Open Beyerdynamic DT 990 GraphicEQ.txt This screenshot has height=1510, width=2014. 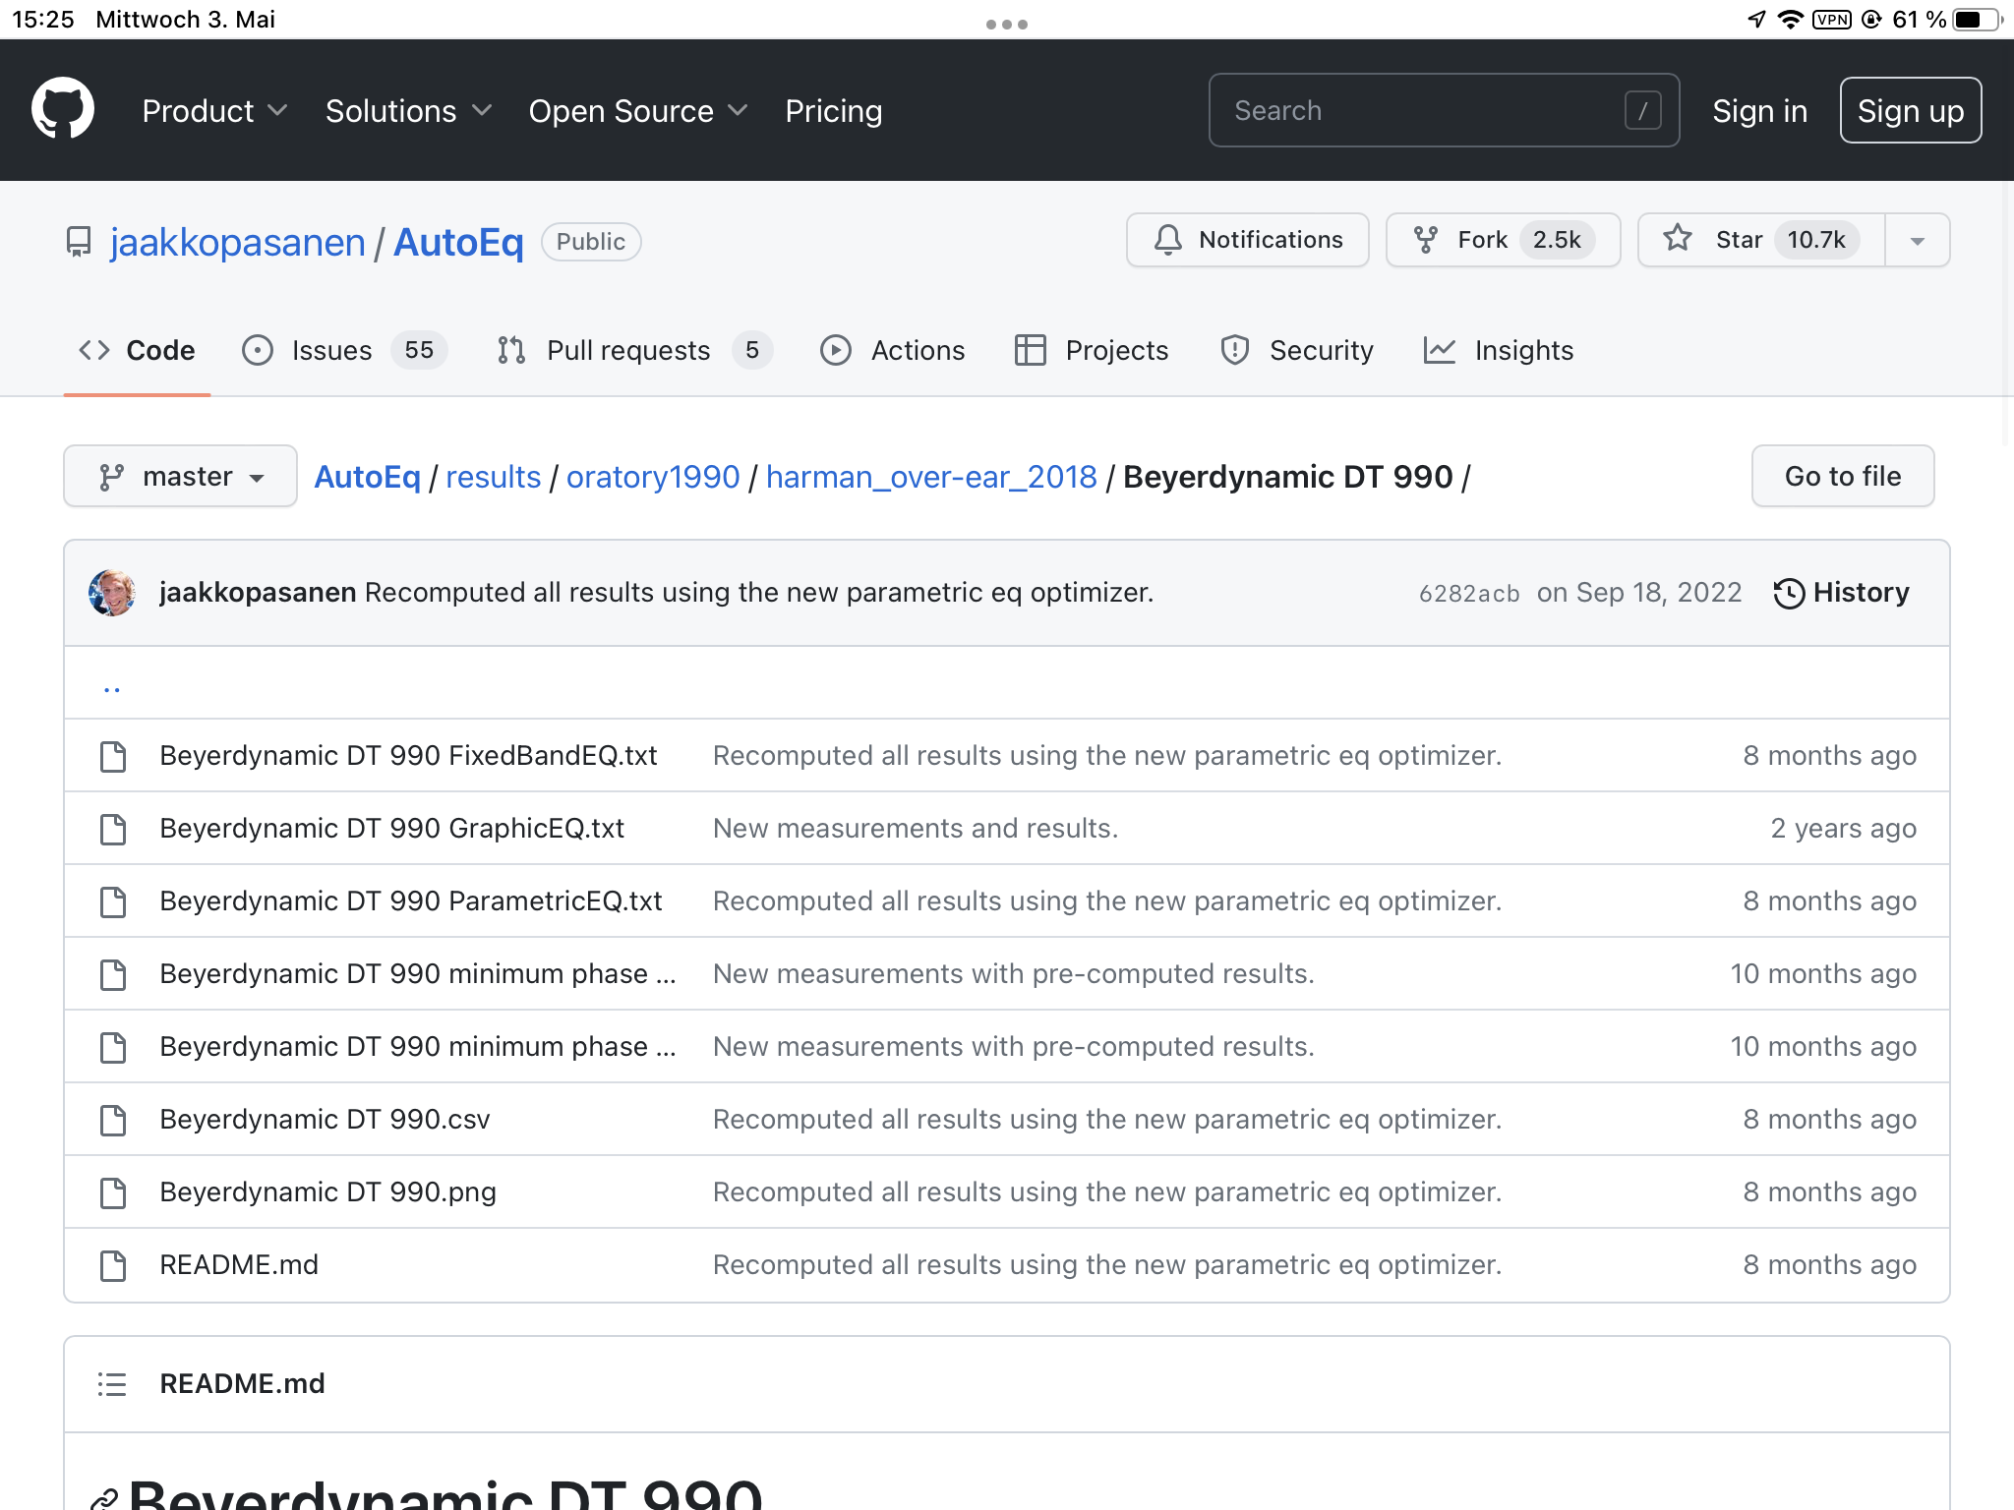click(391, 829)
